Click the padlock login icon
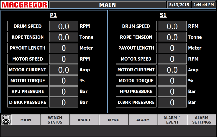This screenshot has width=217, height=137. tap(6, 120)
